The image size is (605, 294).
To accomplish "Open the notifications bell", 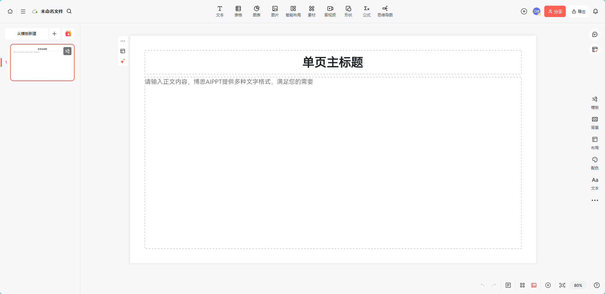I will pyautogui.click(x=595, y=11).
